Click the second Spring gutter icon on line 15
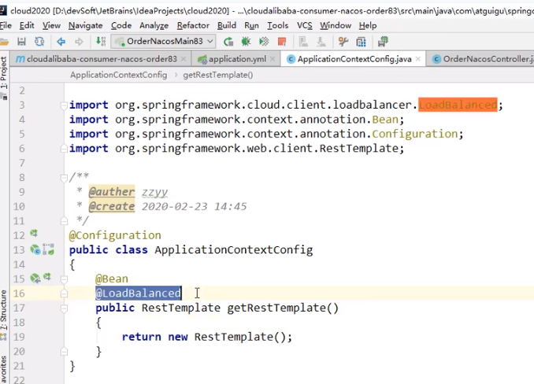The image size is (534, 384). pos(47,276)
